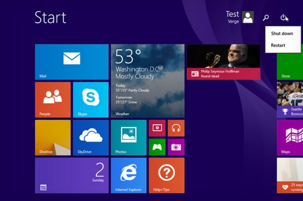This screenshot has height=201, width=303.
Task: Open the small Xbox Games tile
Action: (x=157, y=147)
